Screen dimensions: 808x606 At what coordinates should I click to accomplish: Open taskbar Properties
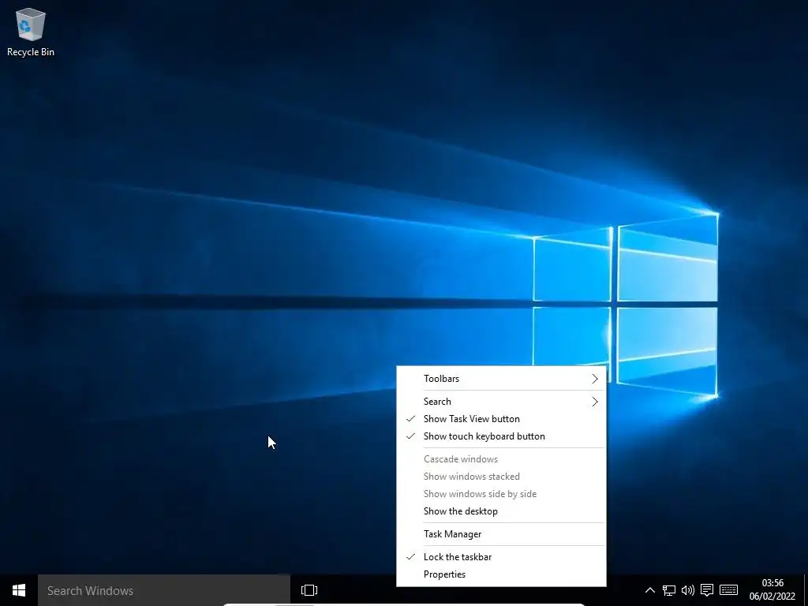(x=501, y=574)
